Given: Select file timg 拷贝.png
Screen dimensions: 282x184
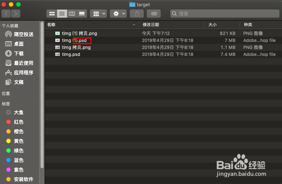Looking at the screenshot, I should tap(163, 47).
